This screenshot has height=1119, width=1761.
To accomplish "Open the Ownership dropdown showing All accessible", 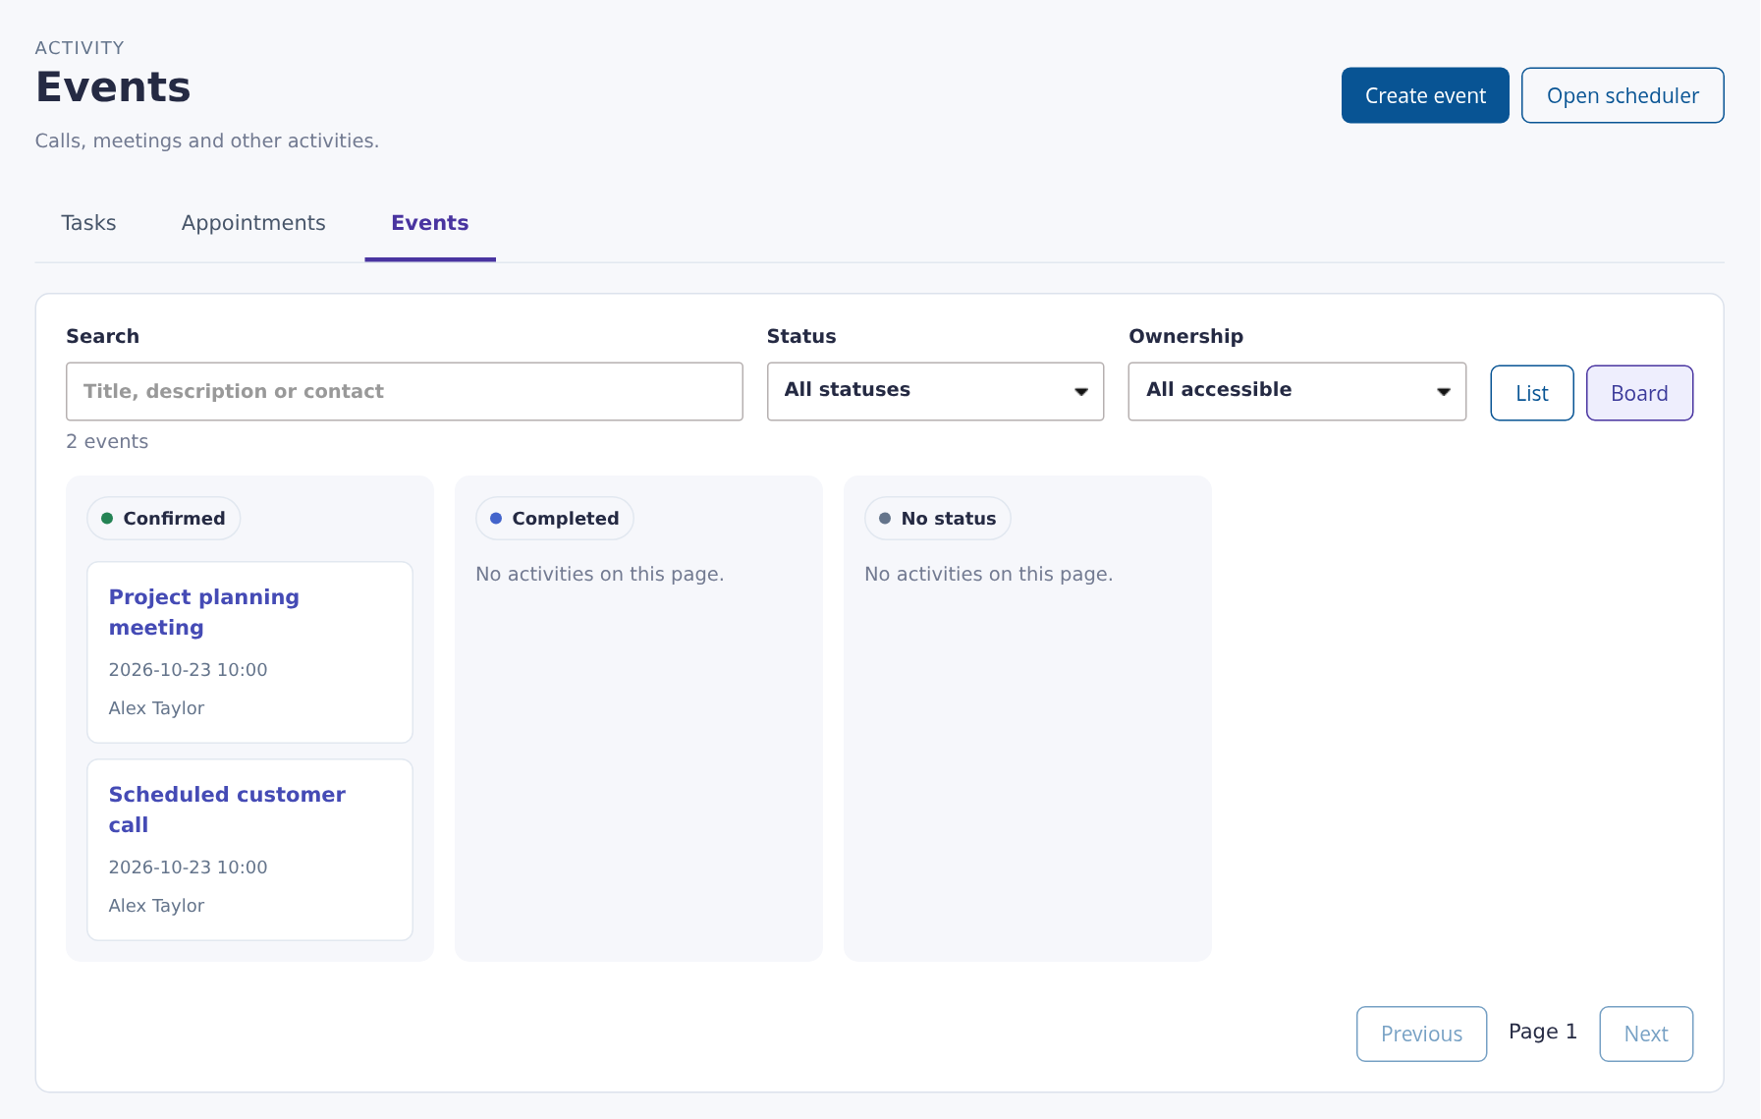I will point(1297,391).
